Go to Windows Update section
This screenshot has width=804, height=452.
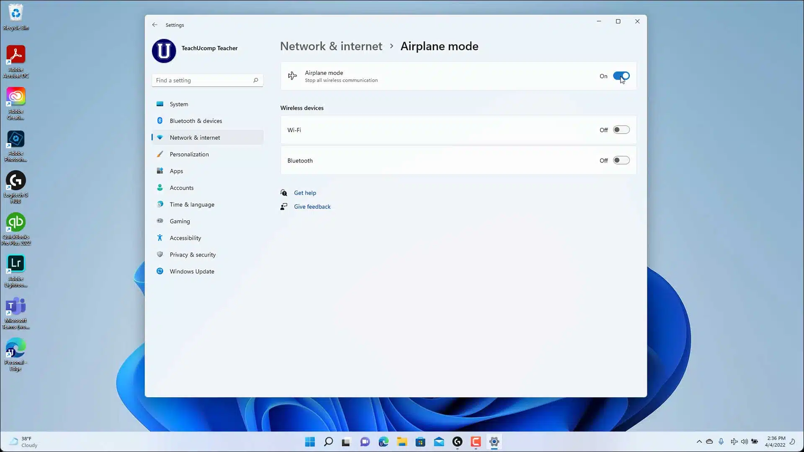(192, 272)
